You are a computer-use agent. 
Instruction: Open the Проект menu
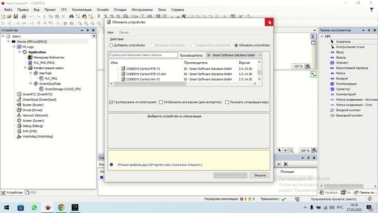[x=50, y=9]
